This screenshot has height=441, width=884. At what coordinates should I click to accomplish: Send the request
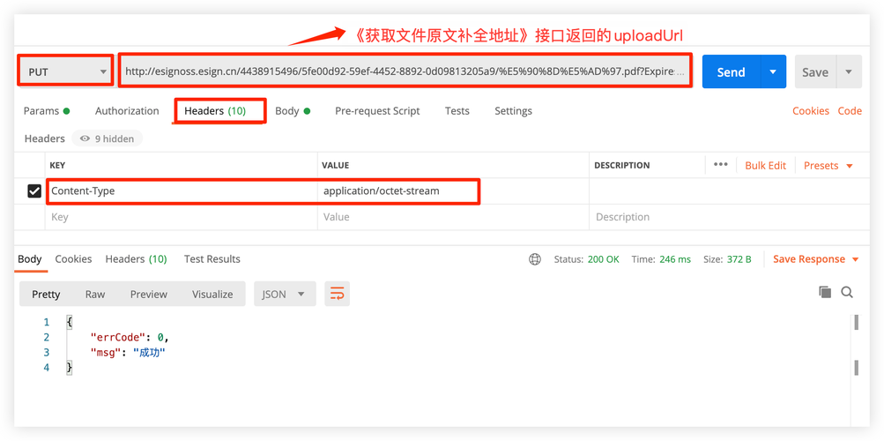coord(732,71)
